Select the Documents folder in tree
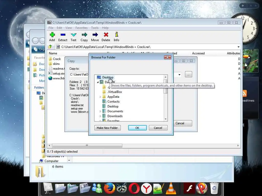 [x=115, y=111]
